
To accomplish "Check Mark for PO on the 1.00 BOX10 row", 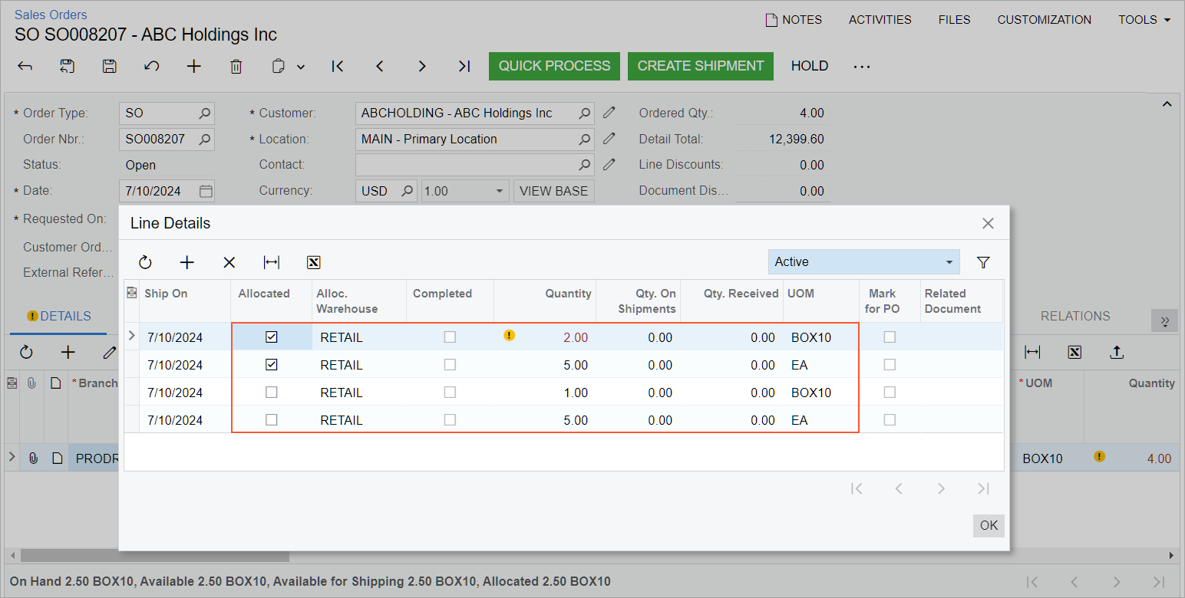I will (890, 392).
